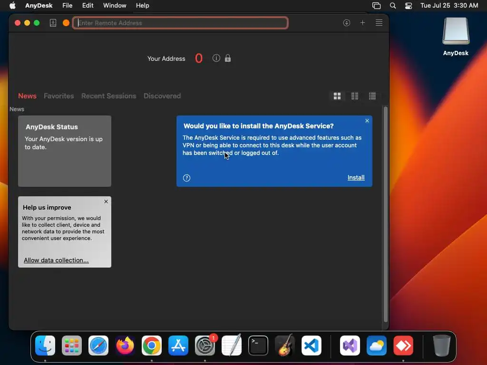Open Terminal from the Dock

tap(258, 346)
